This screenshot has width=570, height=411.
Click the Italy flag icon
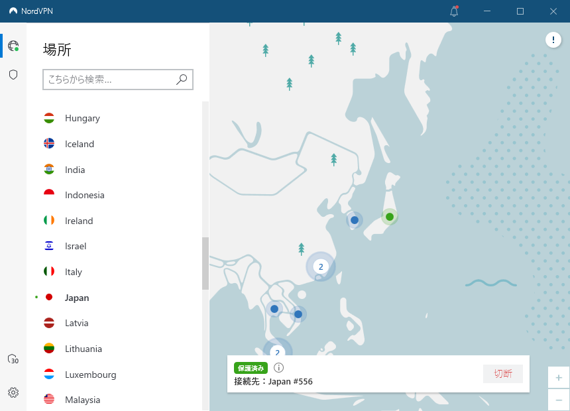pyautogui.click(x=49, y=272)
